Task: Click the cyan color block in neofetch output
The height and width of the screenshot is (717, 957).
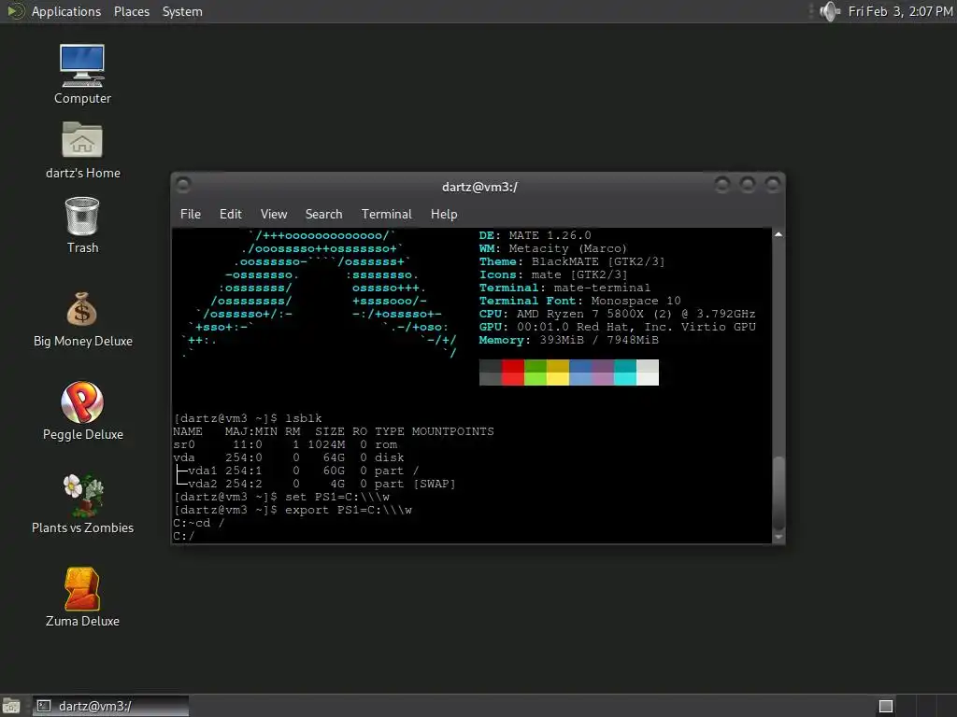Action: tap(625, 372)
